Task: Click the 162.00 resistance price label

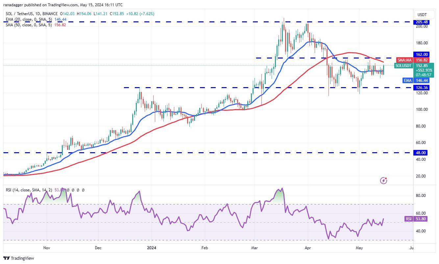Action: point(422,55)
